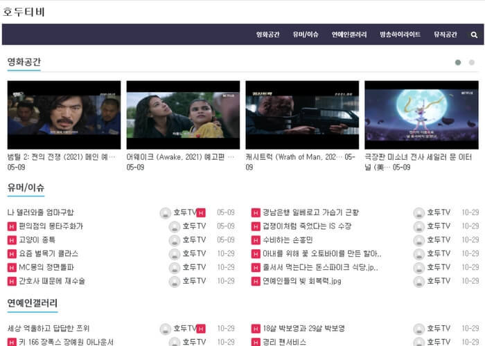This screenshot has height=346, width=485.
Task: Open the 뮤직공간 menu item
Action: point(446,35)
